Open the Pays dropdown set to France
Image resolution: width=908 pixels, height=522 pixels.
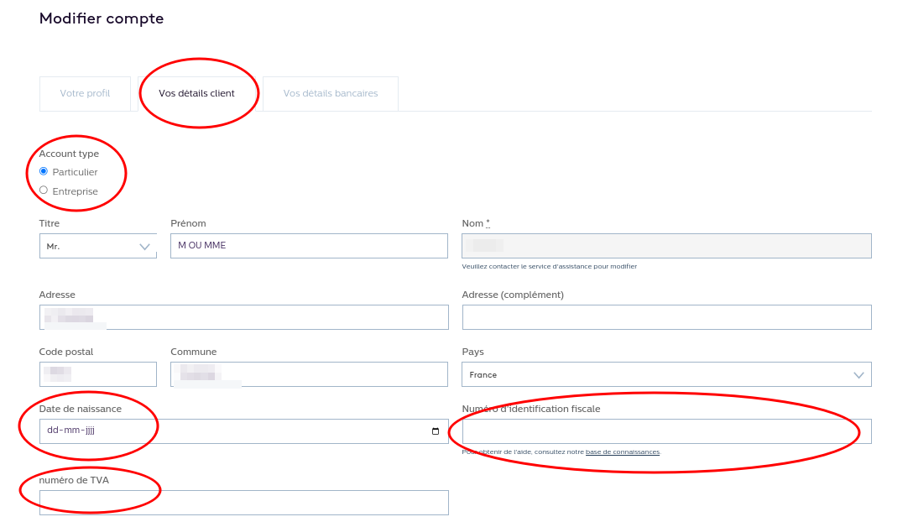point(666,374)
